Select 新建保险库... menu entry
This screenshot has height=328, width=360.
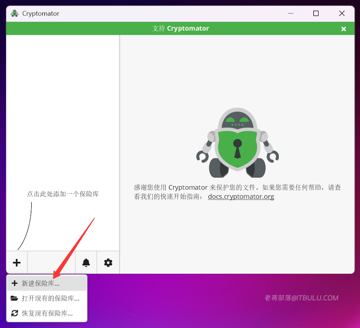[x=47, y=283]
